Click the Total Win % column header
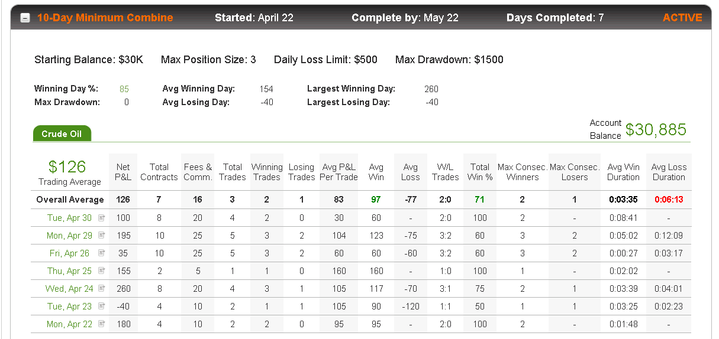The image size is (719, 339). point(480,172)
